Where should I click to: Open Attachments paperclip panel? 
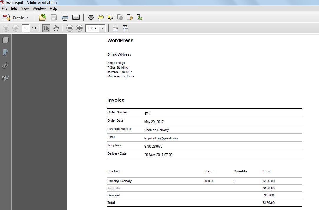(6, 65)
